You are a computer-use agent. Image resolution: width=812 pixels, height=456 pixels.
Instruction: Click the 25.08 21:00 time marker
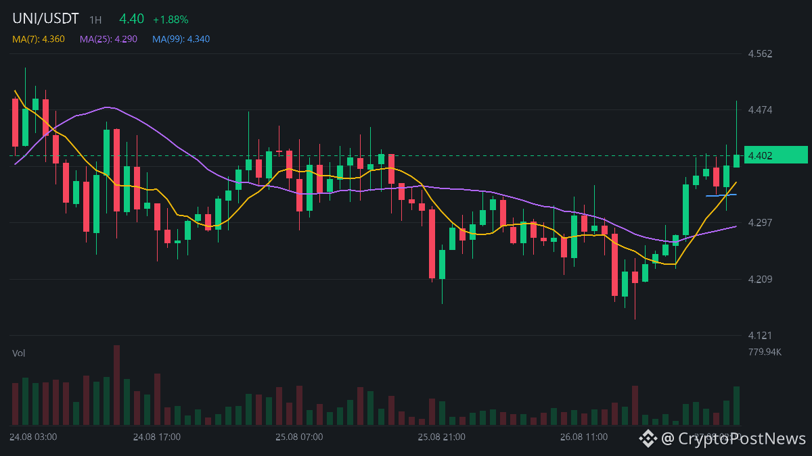click(441, 437)
